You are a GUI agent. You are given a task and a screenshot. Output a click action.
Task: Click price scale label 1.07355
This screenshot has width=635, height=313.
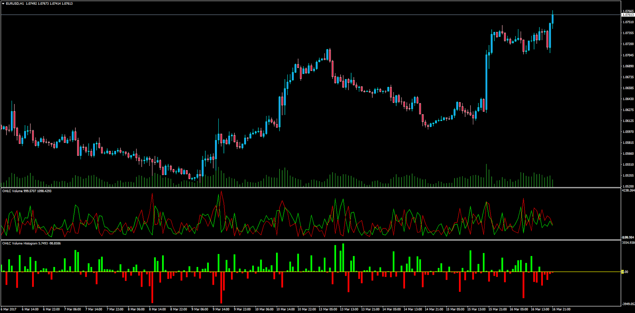click(628, 33)
